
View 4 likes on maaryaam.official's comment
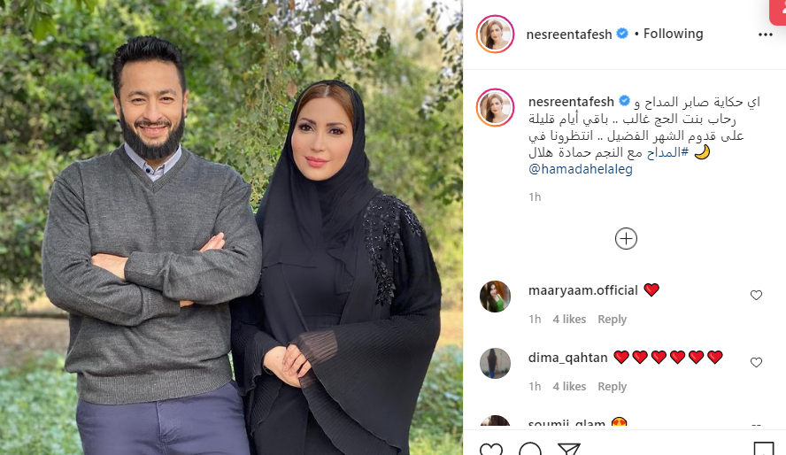(x=569, y=320)
